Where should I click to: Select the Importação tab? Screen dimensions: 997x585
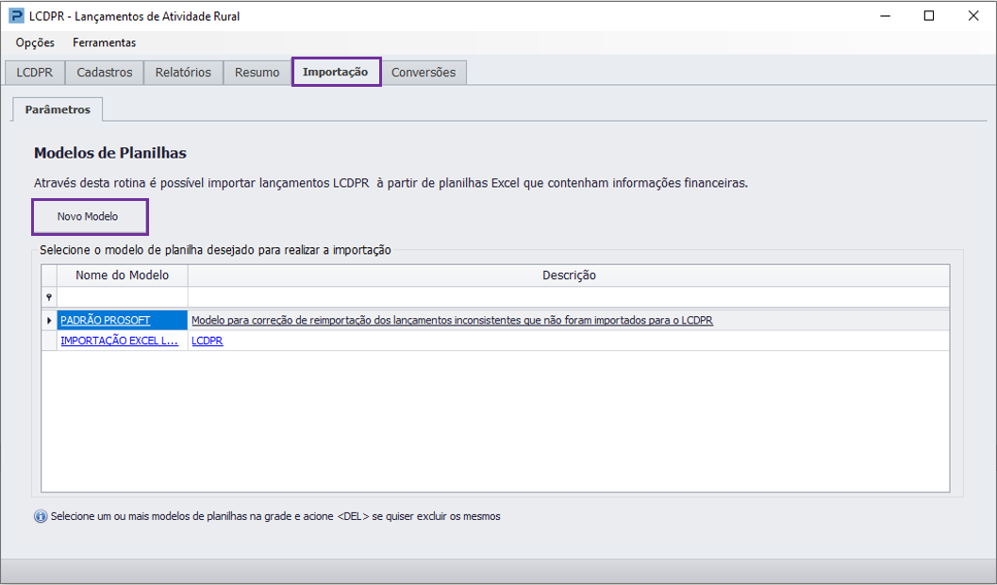coord(336,72)
